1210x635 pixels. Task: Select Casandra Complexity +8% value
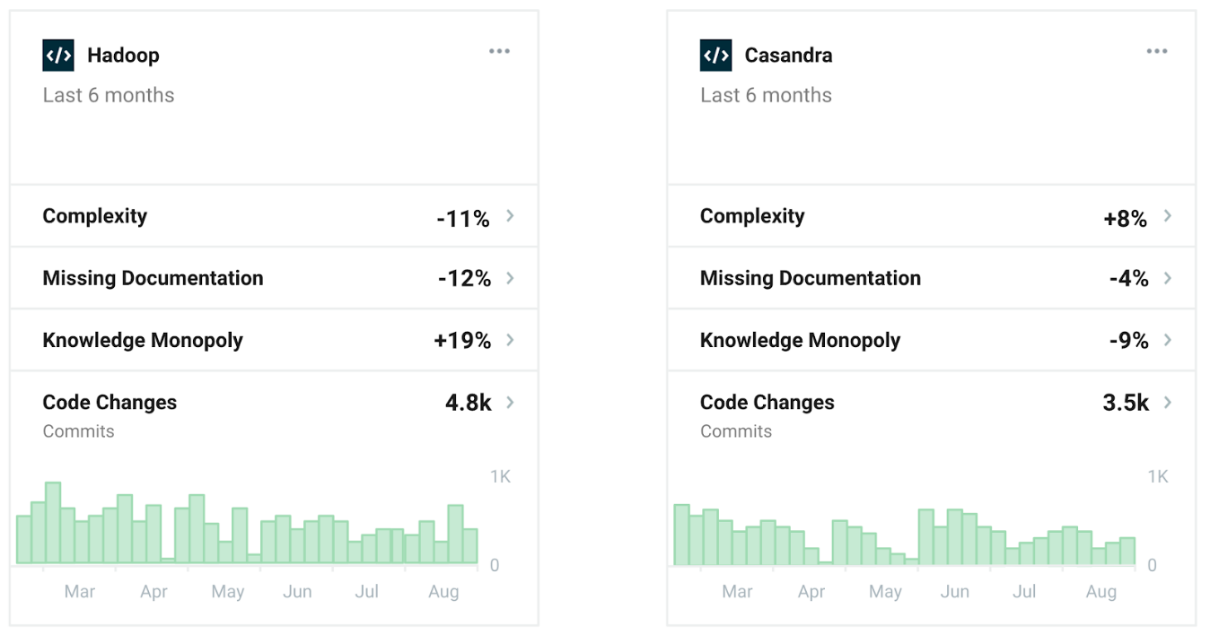(1126, 217)
